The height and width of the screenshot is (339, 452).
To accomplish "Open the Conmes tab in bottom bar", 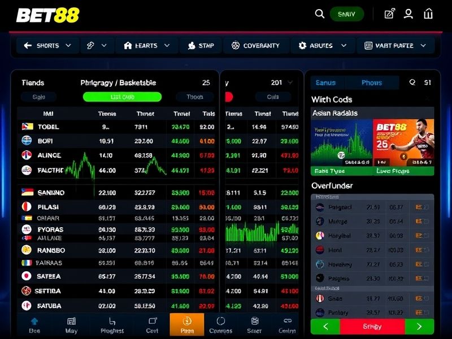I will pos(220,326).
